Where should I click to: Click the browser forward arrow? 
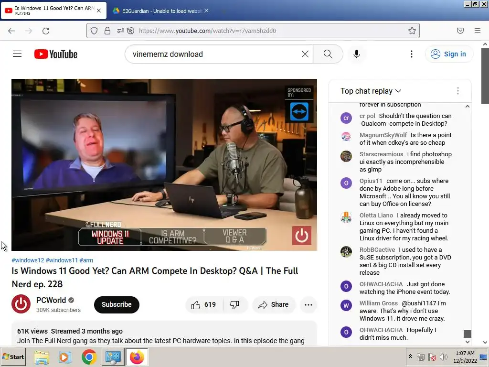(29, 31)
